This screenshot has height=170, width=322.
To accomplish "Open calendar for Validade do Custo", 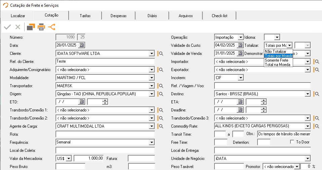I will click(240, 45).
